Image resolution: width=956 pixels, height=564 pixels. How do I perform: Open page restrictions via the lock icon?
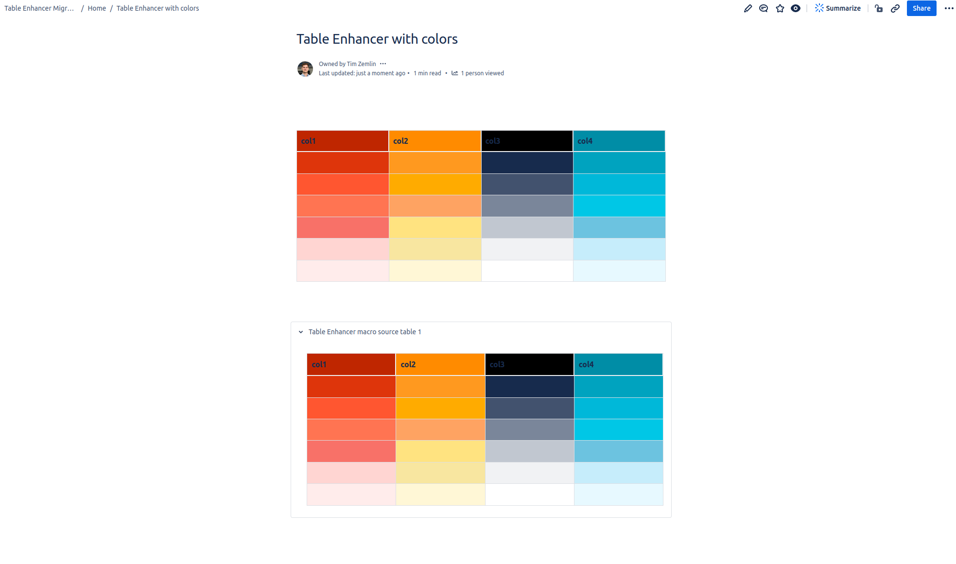point(879,9)
